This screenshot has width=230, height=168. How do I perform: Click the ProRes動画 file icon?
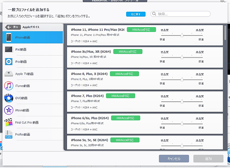click(9, 134)
